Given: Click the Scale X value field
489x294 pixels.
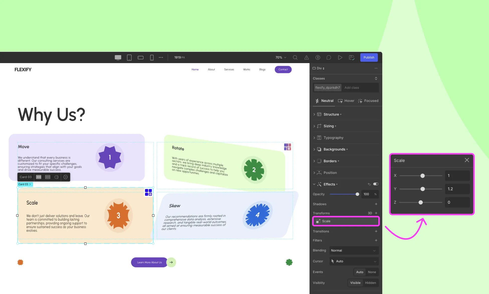Looking at the screenshot, I should click(x=457, y=176).
